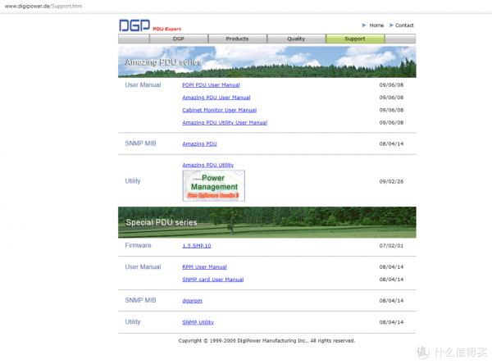
Task: Switch to the Quality navigation tab
Action: (296, 39)
